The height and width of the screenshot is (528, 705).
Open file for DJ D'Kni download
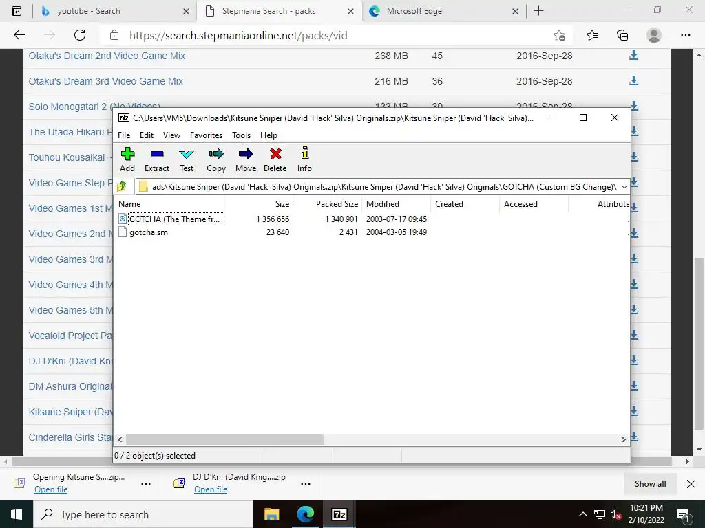click(211, 489)
